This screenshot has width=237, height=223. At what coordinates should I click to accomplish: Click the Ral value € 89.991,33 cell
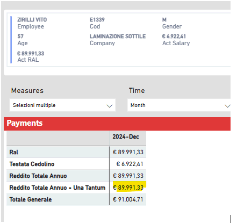tap(128, 152)
